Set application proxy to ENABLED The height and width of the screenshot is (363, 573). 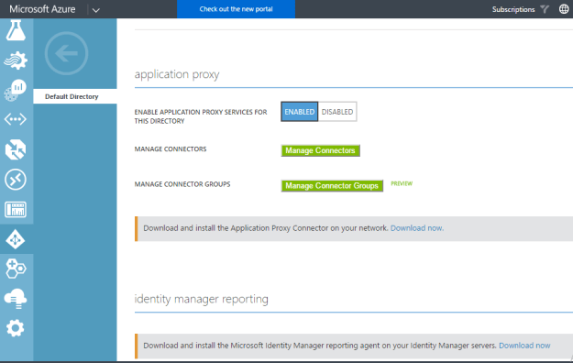click(299, 112)
